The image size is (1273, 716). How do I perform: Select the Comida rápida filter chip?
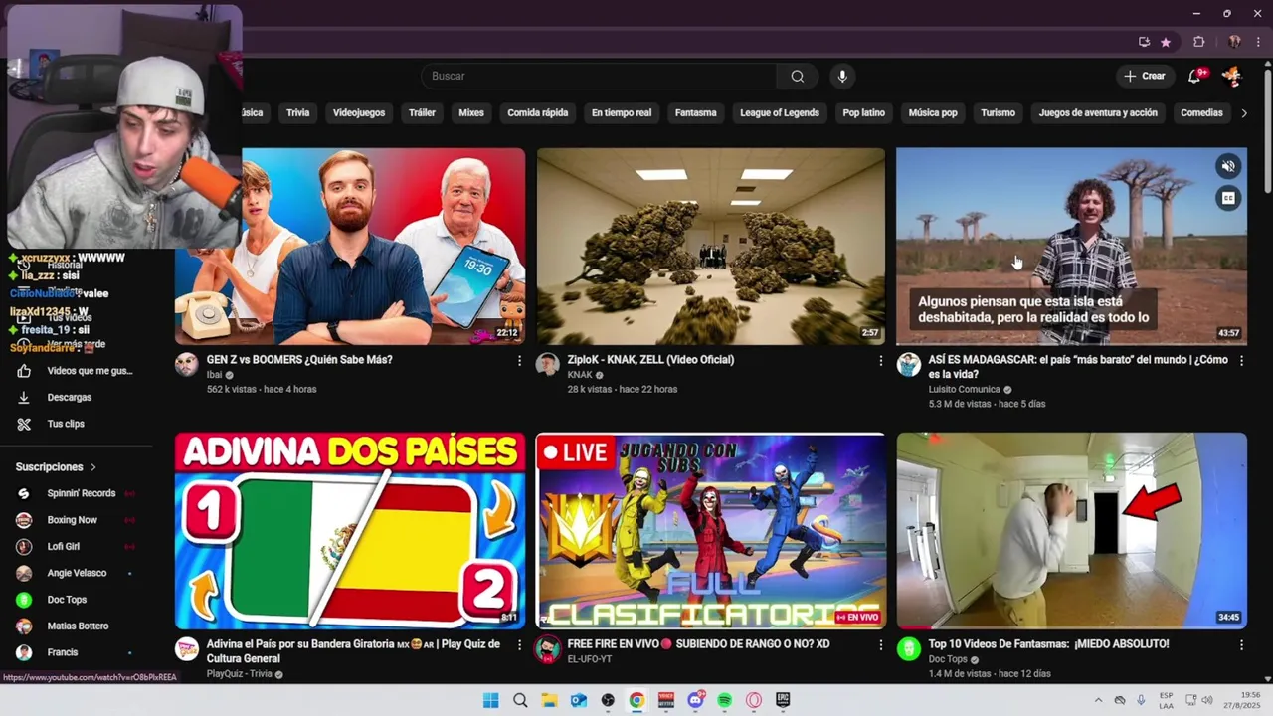tap(538, 113)
